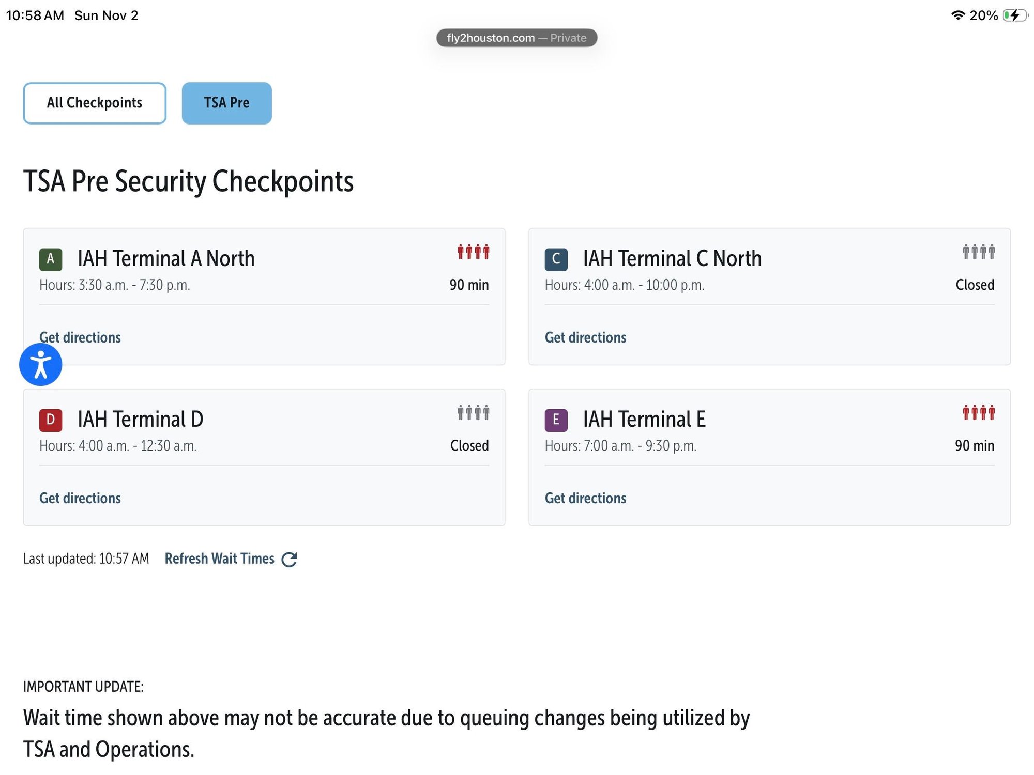Open the blue accessibility widget icon
The image size is (1034, 775).
(x=40, y=365)
